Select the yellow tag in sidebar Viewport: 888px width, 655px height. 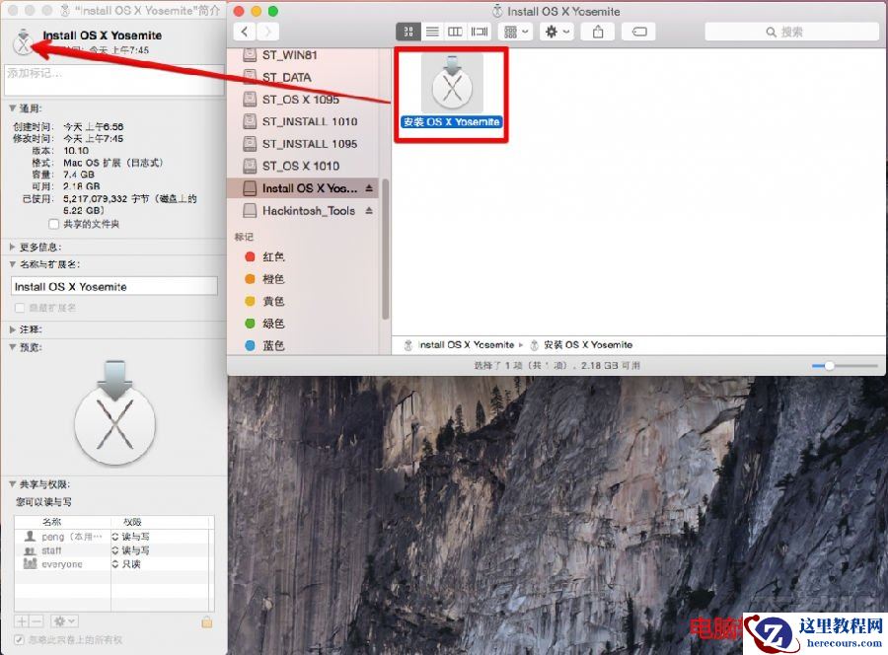303,301
